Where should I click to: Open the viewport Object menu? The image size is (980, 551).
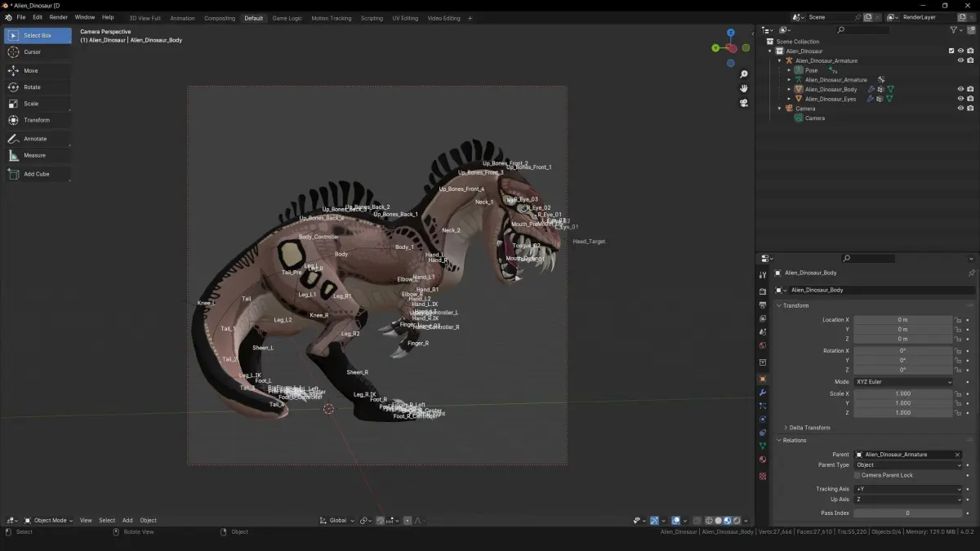click(148, 520)
